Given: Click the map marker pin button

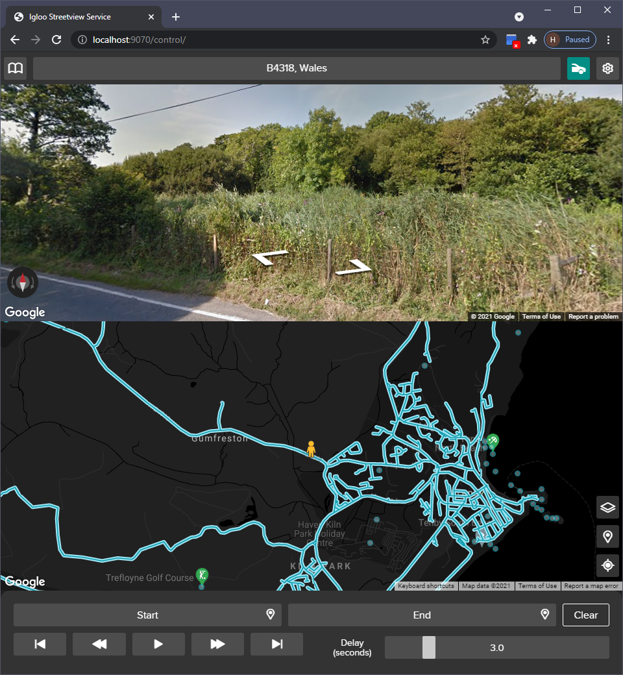Looking at the screenshot, I should pyautogui.click(x=607, y=537).
